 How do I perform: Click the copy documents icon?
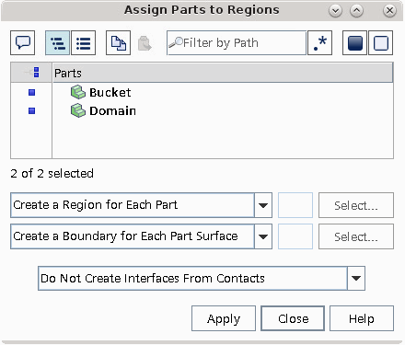click(x=118, y=43)
